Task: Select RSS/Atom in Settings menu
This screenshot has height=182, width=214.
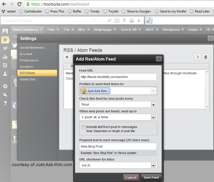Action: 37,73
